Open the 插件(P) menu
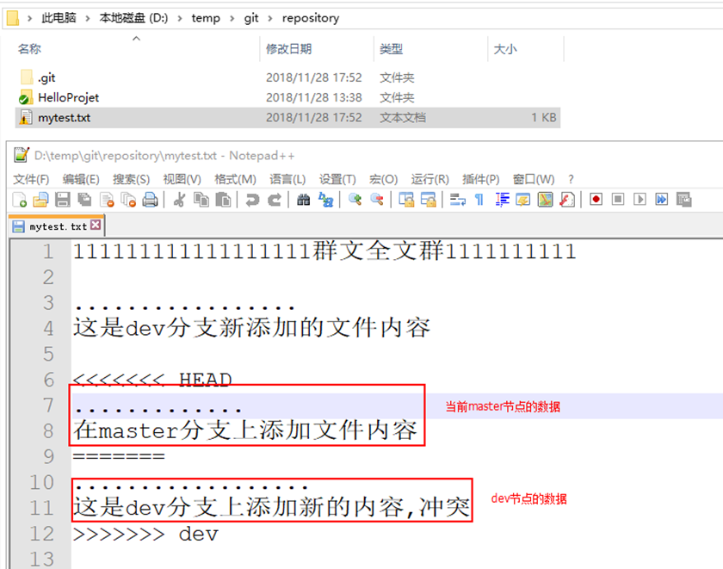The image size is (723, 569). [x=481, y=179]
